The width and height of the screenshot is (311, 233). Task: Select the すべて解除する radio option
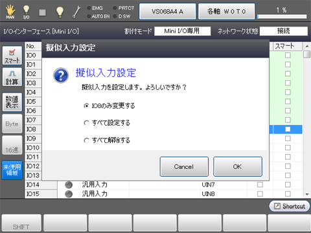tap(86, 140)
